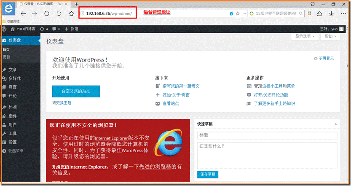351x186 pixels.
Task: Expand the 显示选项 dropdown
Action: tap(305, 37)
